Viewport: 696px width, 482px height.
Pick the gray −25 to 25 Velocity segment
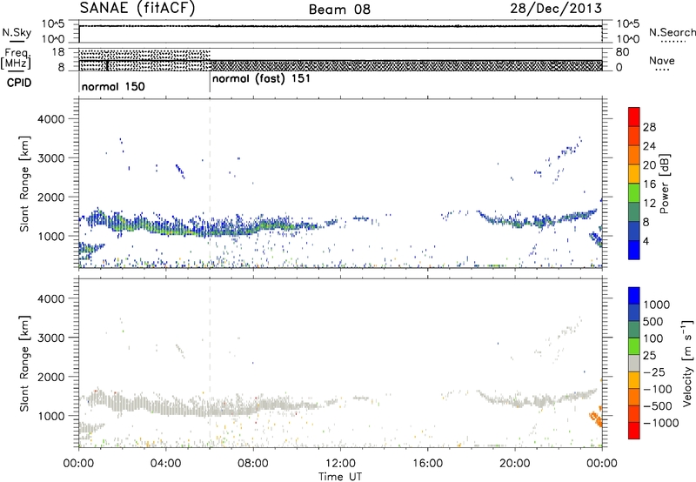(634, 363)
